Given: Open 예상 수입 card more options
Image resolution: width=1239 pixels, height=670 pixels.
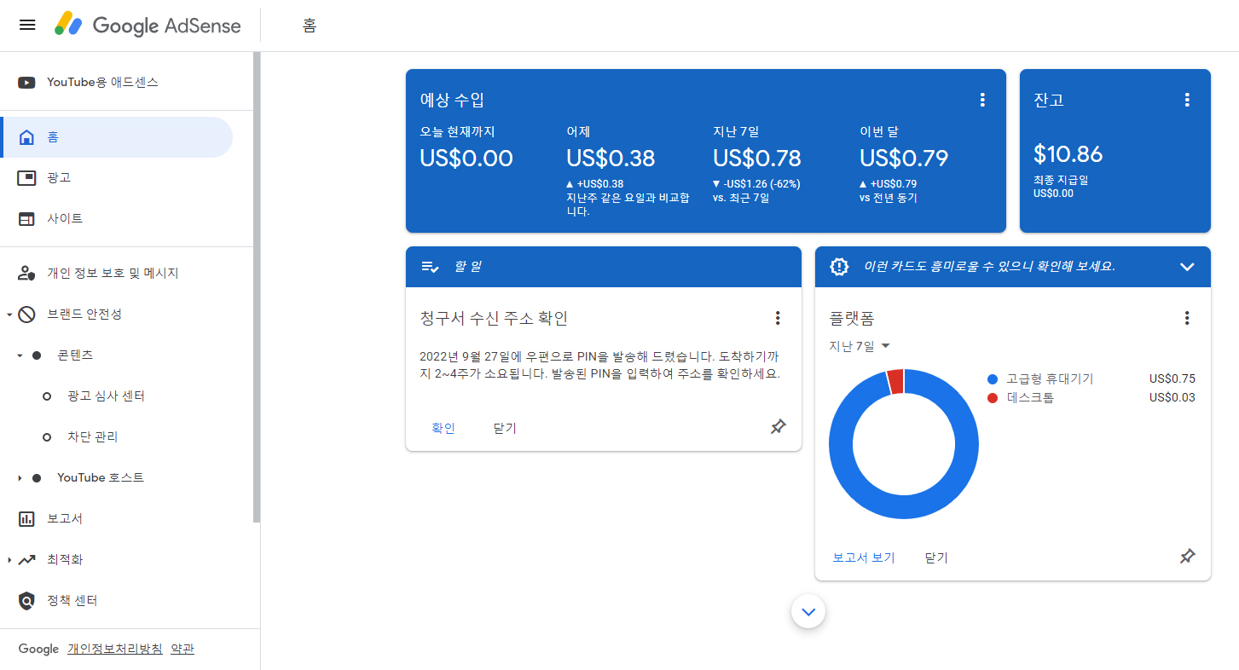Looking at the screenshot, I should coord(982,100).
